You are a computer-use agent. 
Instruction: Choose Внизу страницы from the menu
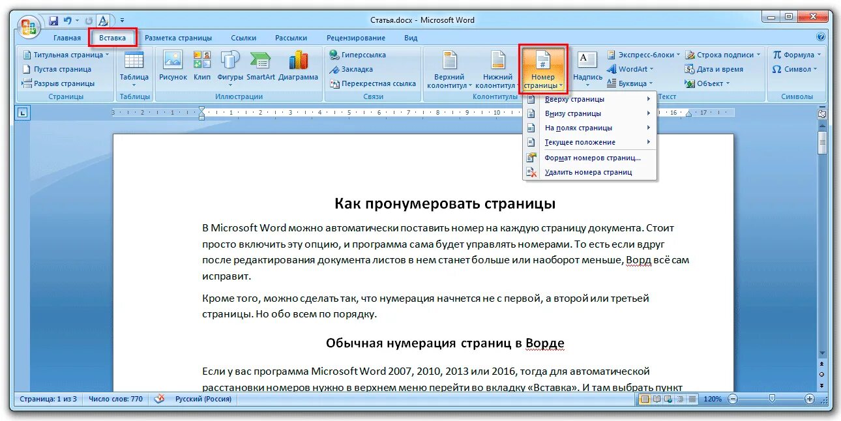(589, 113)
